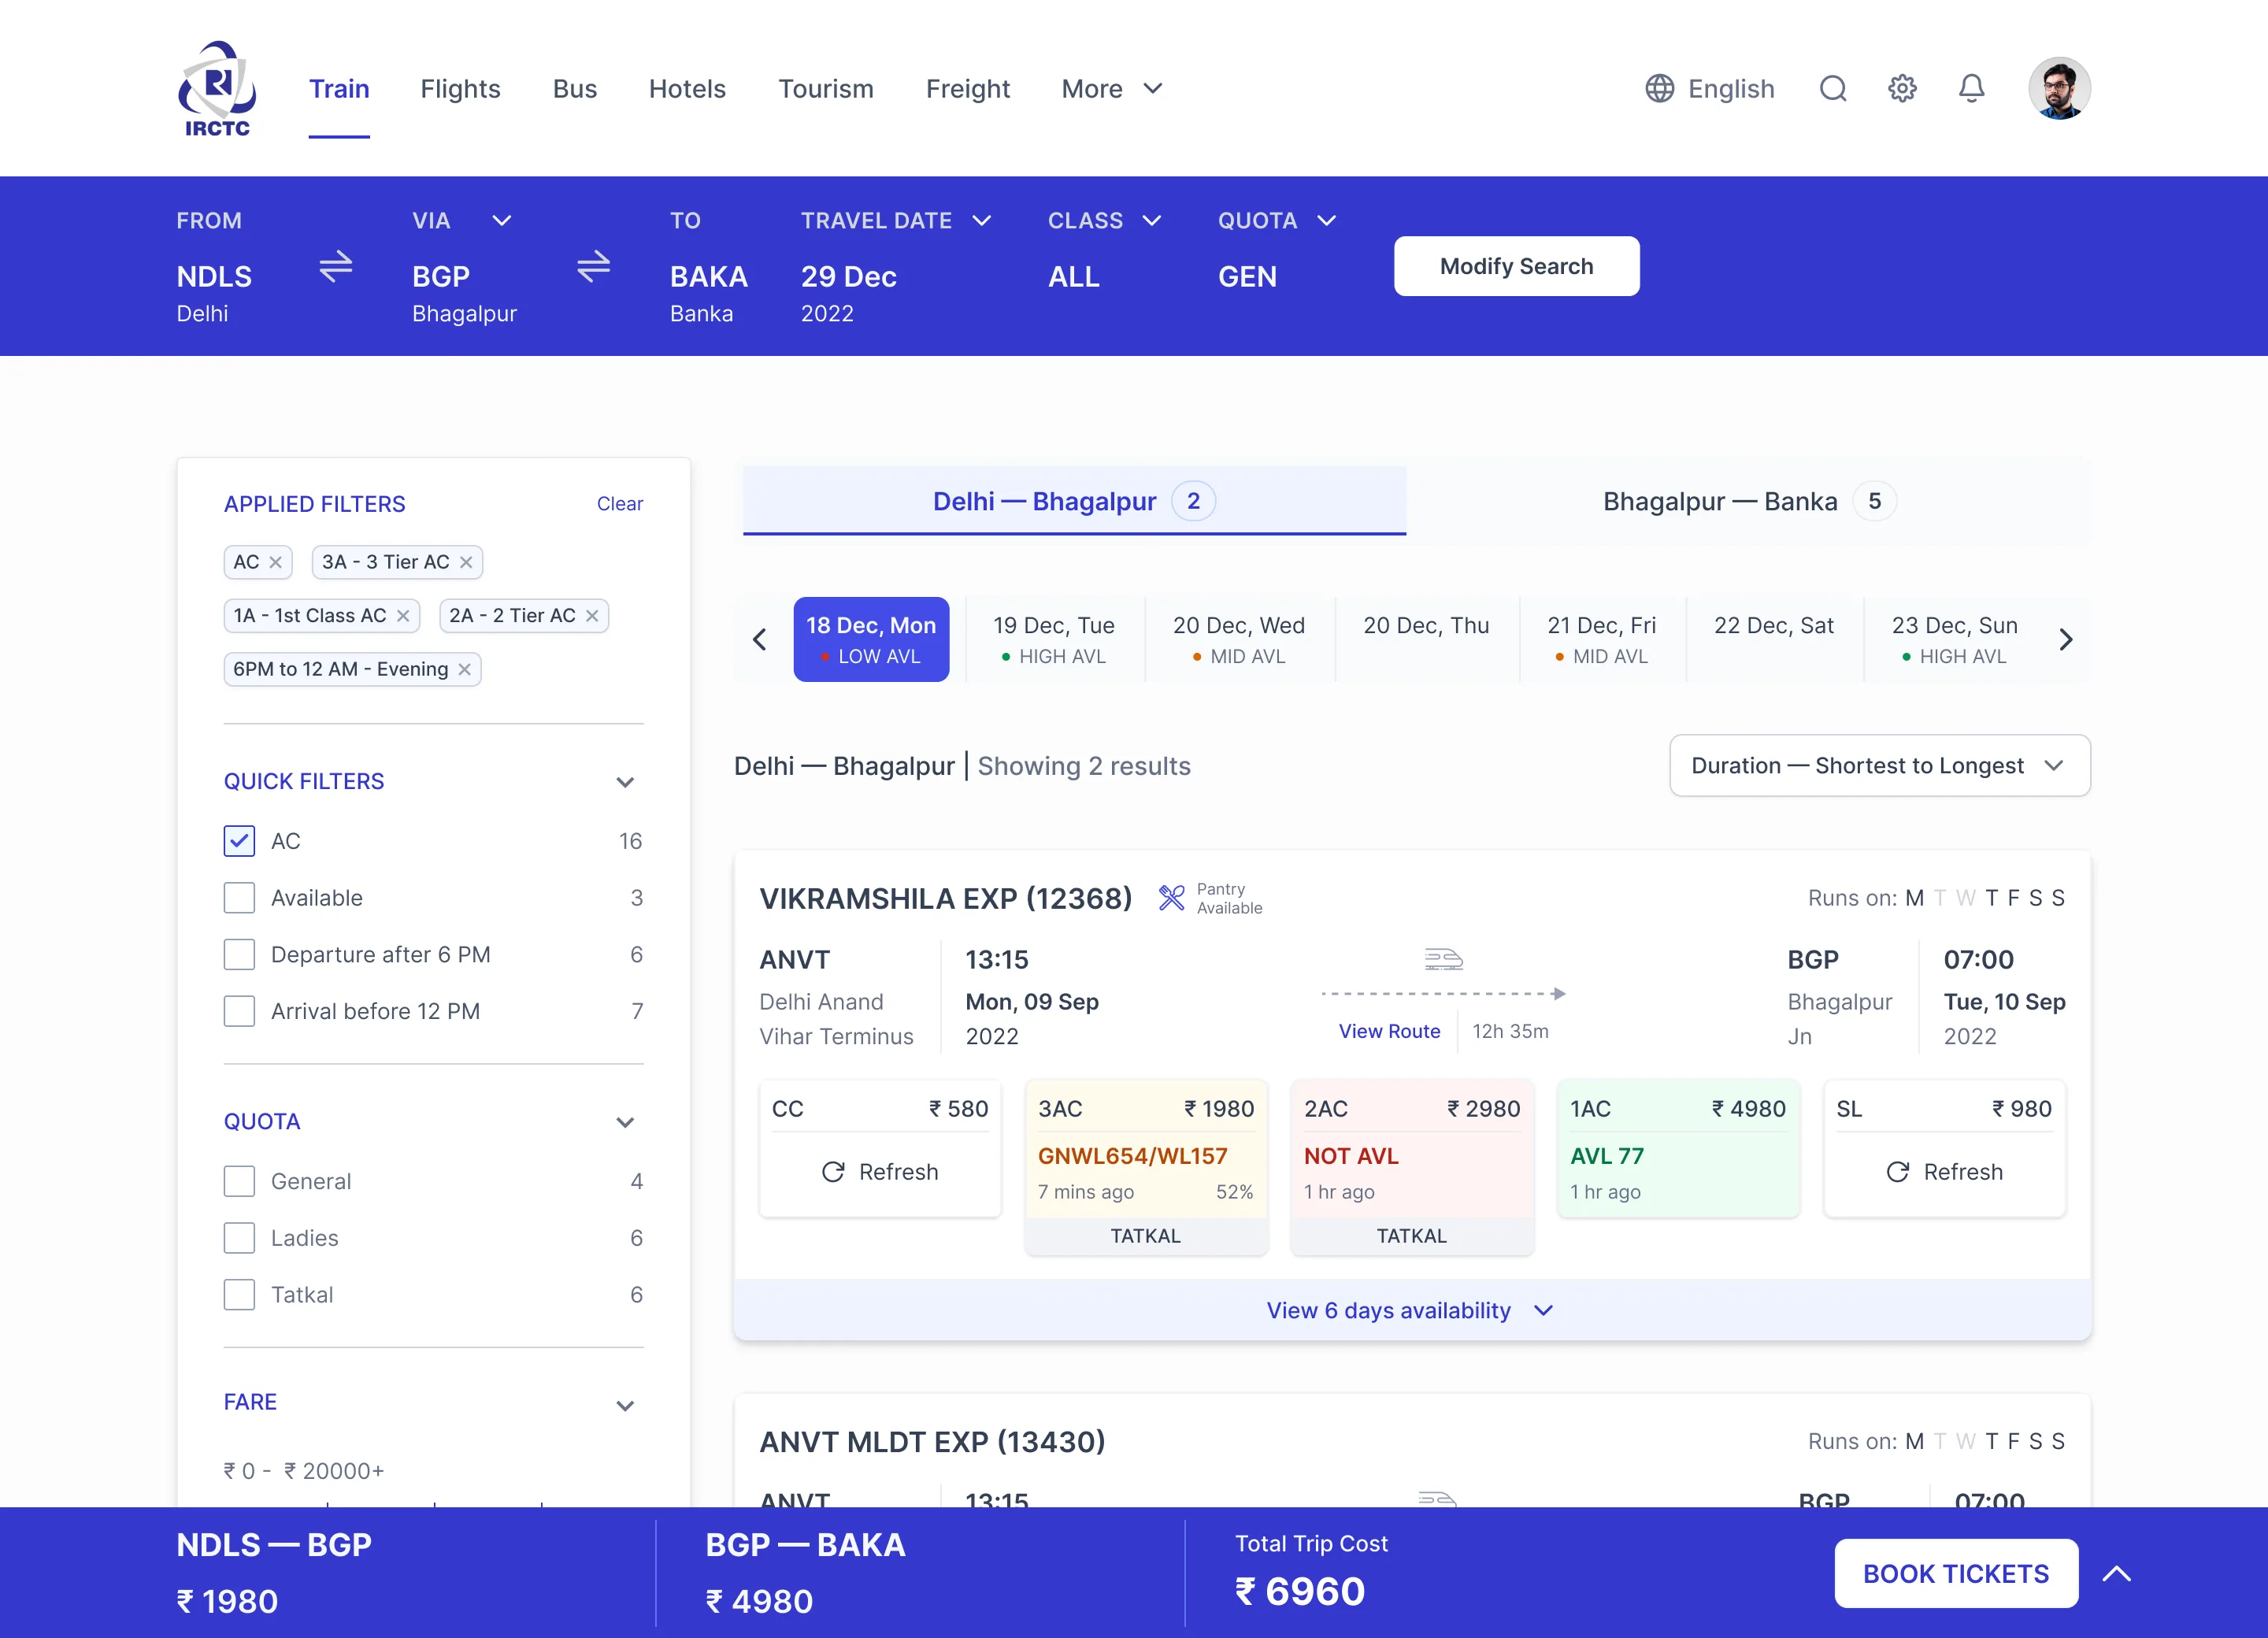Collapse the Quick Filters section
Viewport: 2268px width, 1638px height.
point(626,782)
